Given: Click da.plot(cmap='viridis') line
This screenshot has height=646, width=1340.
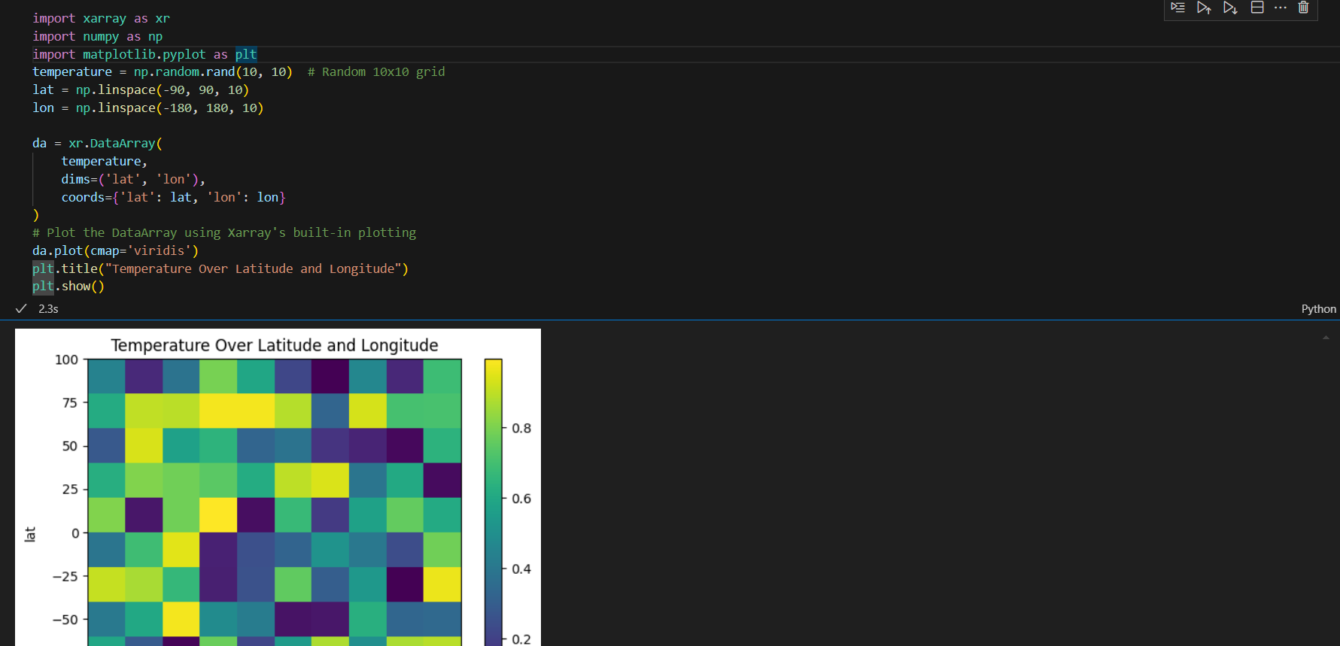Looking at the screenshot, I should pos(115,251).
